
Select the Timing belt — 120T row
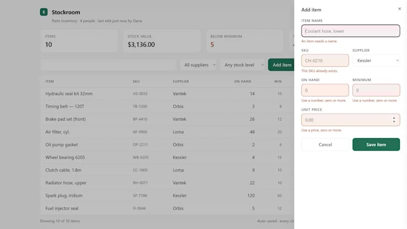coord(167,106)
